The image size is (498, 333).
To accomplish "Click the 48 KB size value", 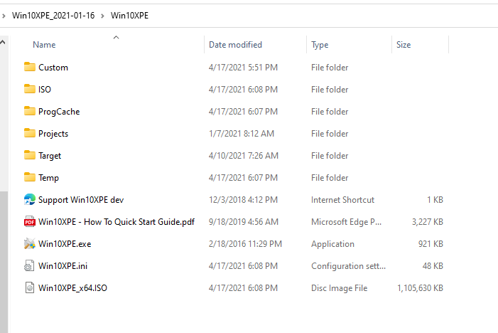I will [433, 266].
